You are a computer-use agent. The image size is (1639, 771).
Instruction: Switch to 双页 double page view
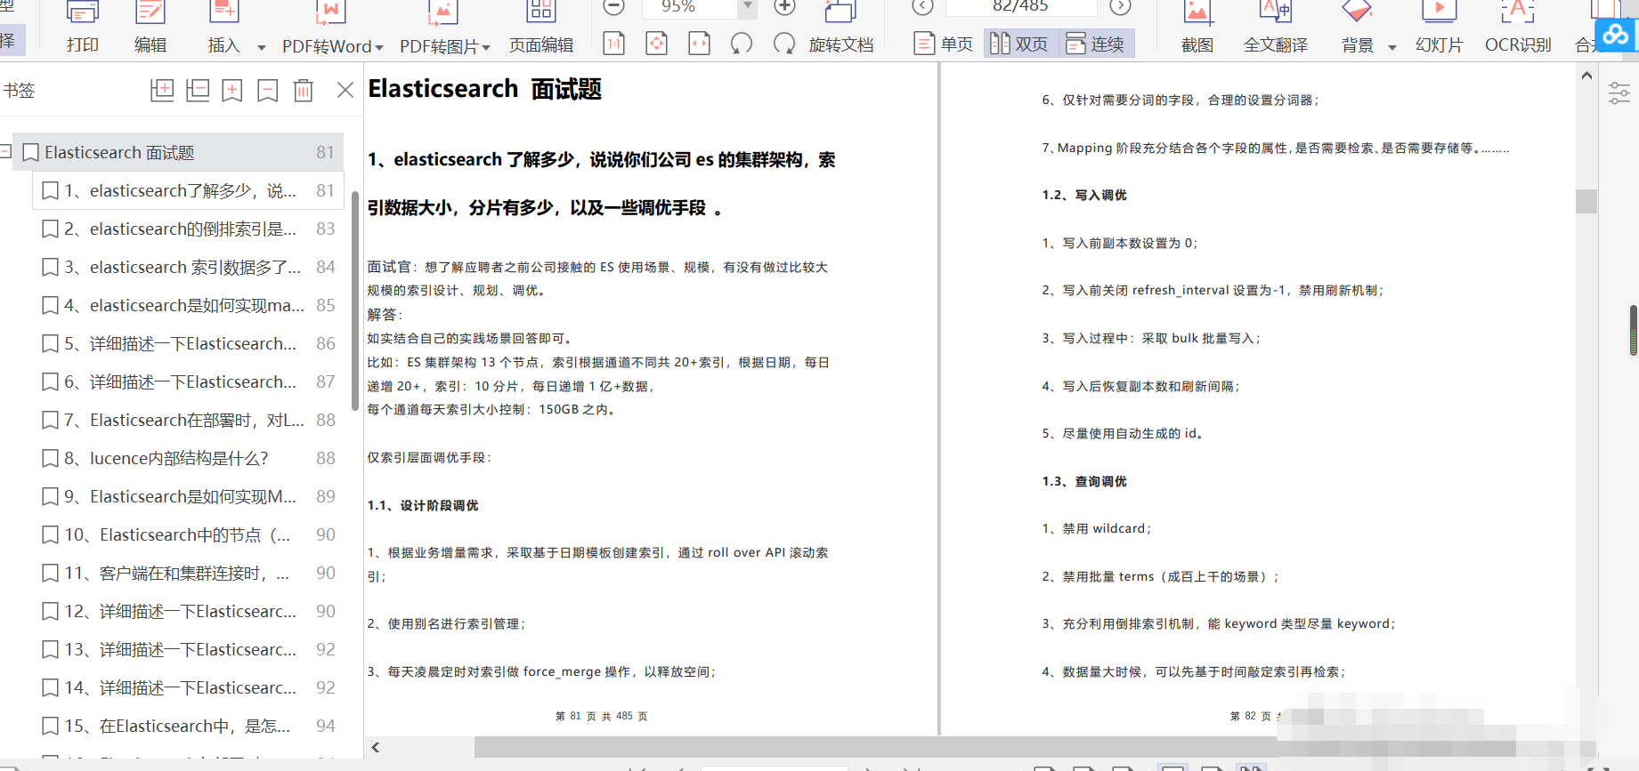[x=1020, y=44]
